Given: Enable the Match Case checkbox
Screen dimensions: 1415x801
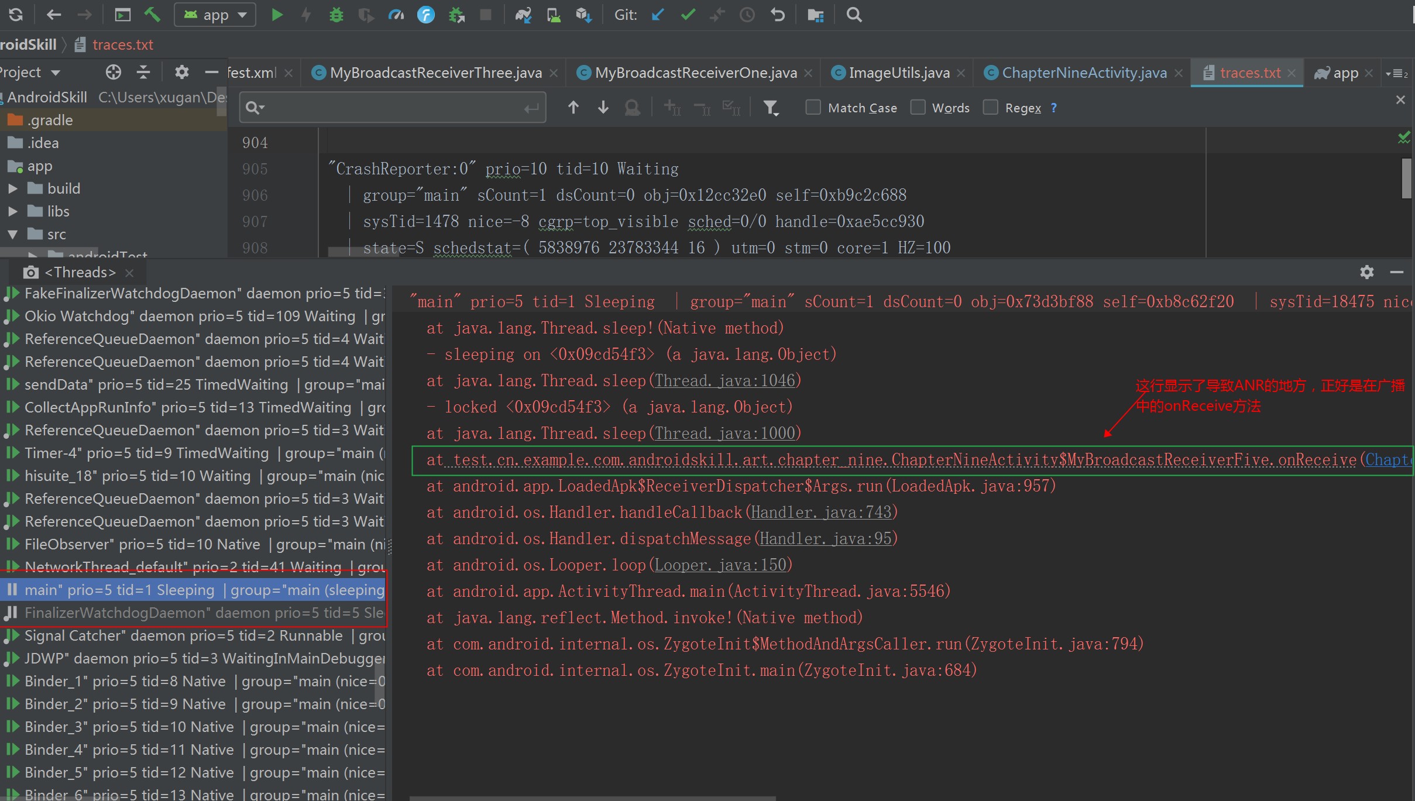Looking at the screenshot, I should 813,108.
